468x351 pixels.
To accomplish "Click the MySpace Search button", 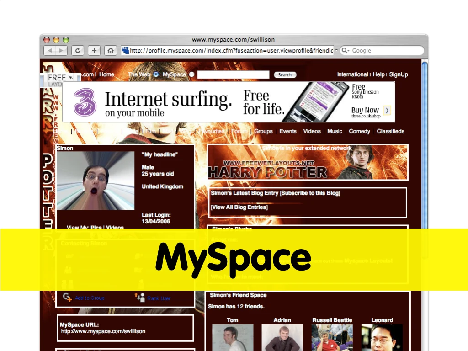I will pos(285,75).
